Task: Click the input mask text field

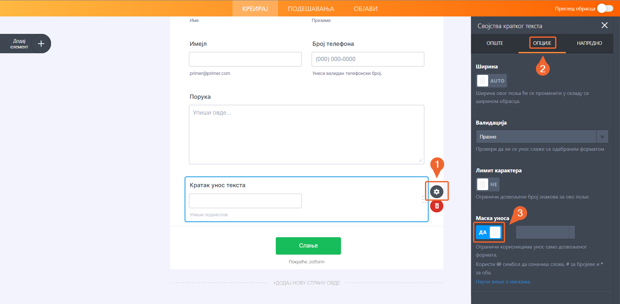Action: (542, 232)
